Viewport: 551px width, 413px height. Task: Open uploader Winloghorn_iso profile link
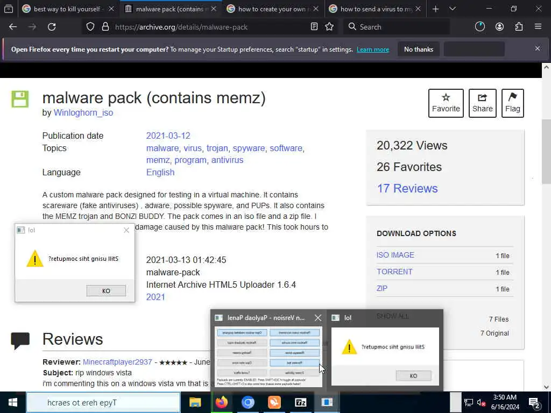click(x=83, y=113)
